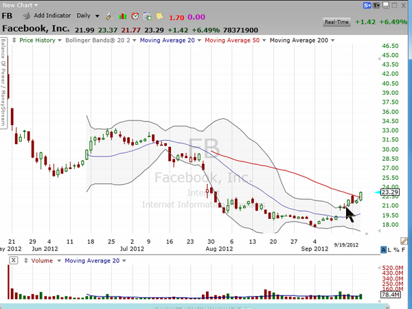Click the Aug 2012 time axis label
This screenshot has height=309, width=412.
coord(219,249)
